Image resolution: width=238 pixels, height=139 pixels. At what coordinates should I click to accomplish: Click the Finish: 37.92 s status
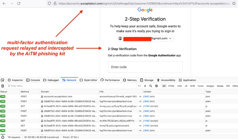click(x=71, y=137)
